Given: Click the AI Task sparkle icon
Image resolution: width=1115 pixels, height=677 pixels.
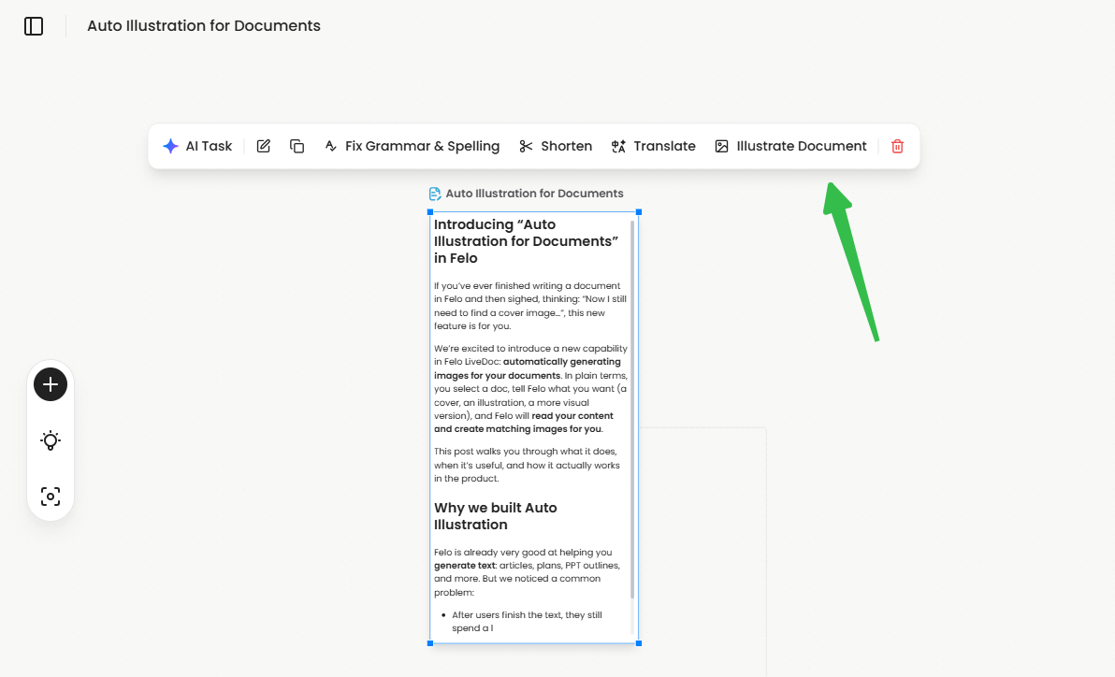Looking at the screenshot, I should coord(171,146).
